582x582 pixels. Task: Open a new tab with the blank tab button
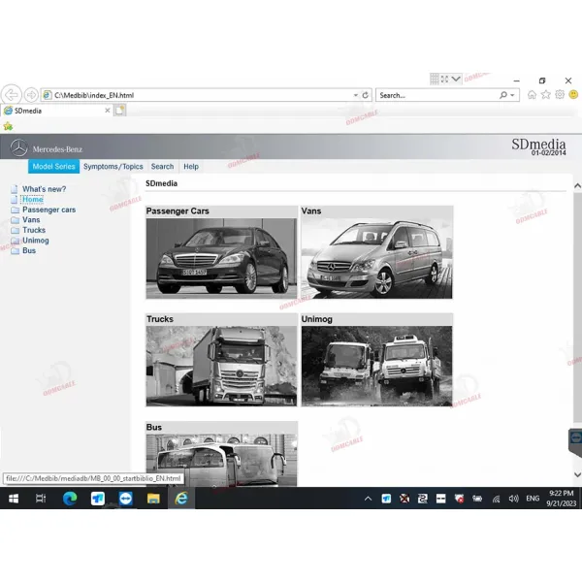(x=119, y=111)
